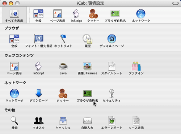Image resolution: width=181 pixels, height=134 pixels.
Task: Click the すべてを表示 (Show All) toolbar icon
Action: (x=14, y=14)
